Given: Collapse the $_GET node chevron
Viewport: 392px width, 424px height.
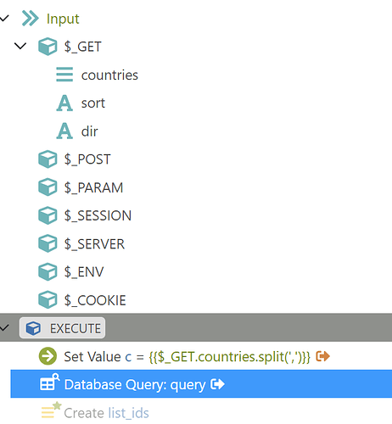Looking at the screenshot, I should point(20,46).
